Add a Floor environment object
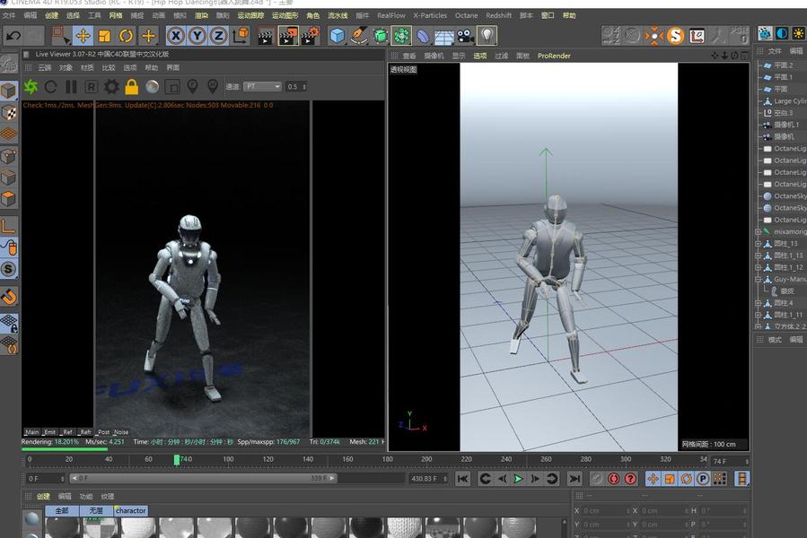This screenshot has height=538, width=807. click(444, 36)
